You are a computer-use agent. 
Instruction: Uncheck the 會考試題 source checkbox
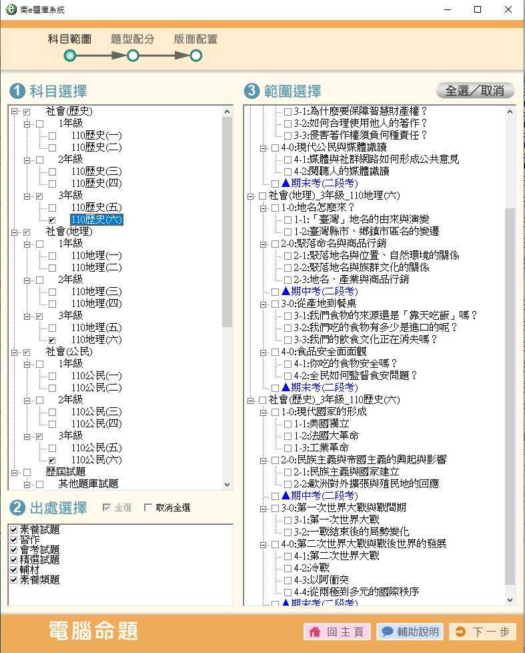pyautogui.click(x=14, y=550)
